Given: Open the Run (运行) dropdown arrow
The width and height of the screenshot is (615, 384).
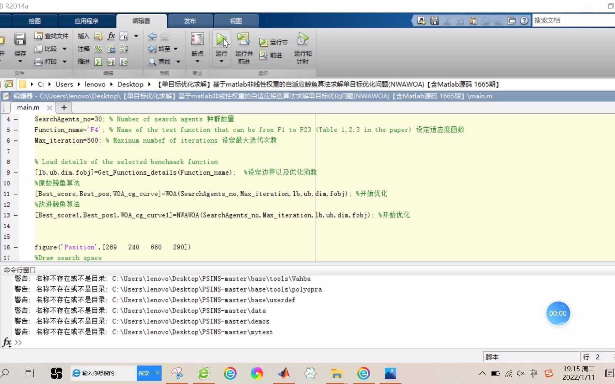Looking at the screenshot, I should 221,62.
